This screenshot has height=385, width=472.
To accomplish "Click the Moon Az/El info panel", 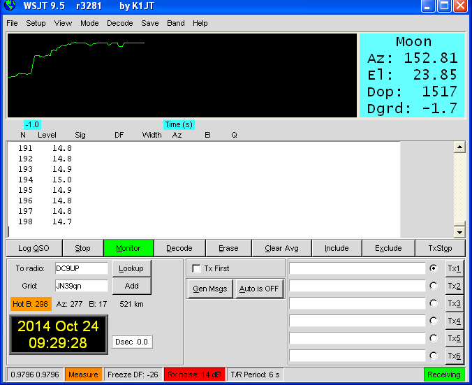I will pyautogui.click(x=412, y=75).
